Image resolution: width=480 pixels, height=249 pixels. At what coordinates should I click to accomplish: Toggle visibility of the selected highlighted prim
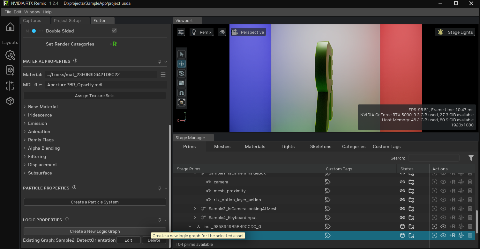[x=443, y=235]
